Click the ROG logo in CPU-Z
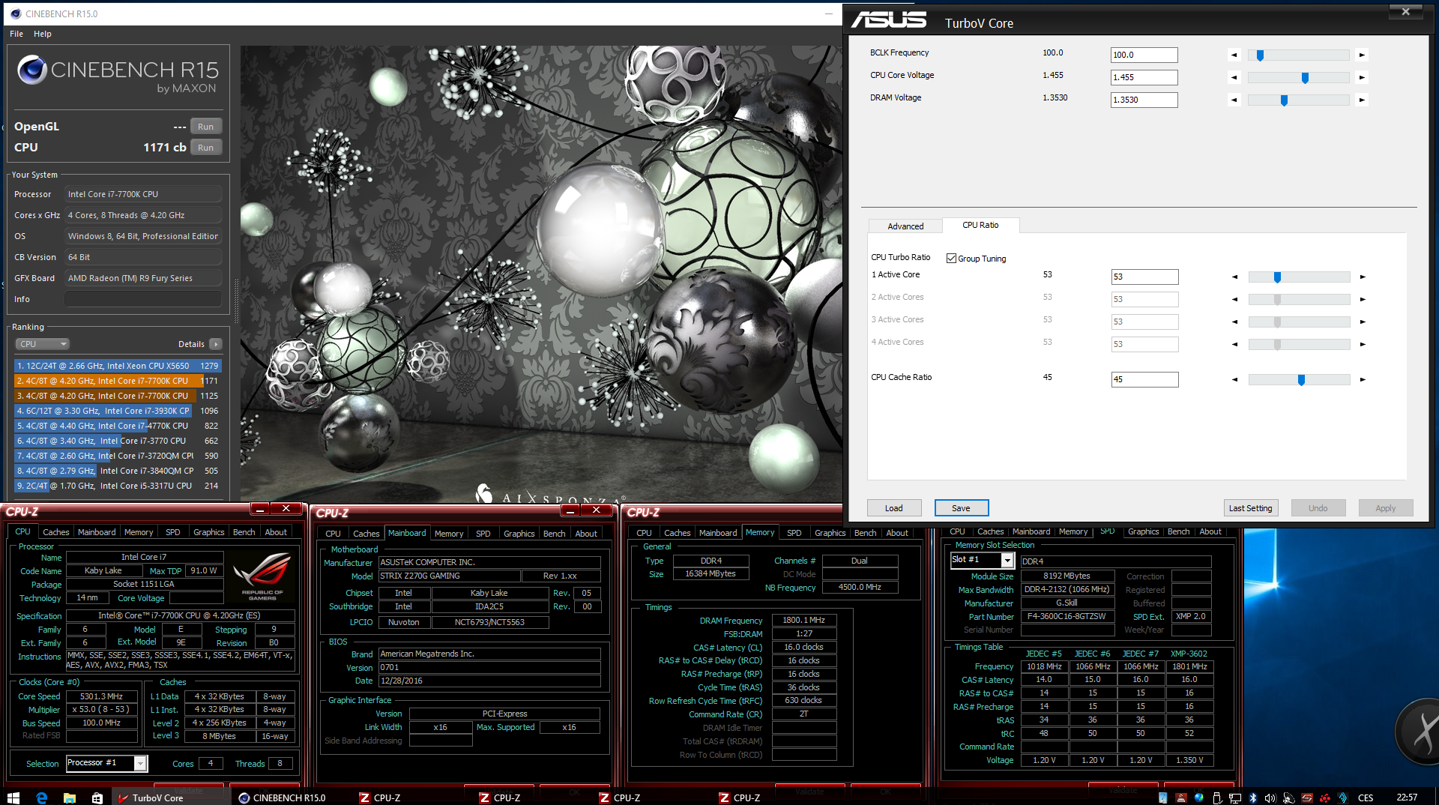 point(262,576)
